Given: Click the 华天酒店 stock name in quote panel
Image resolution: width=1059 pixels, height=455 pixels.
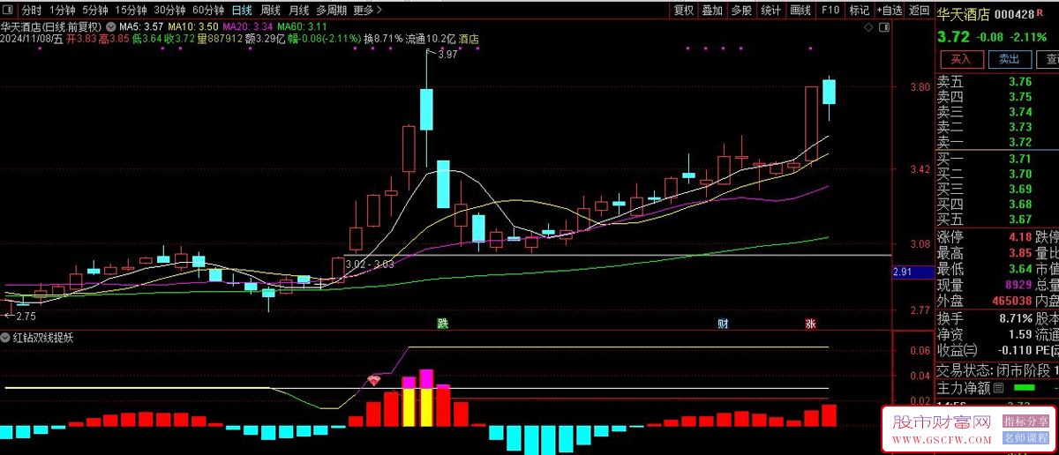Looking at the screenshot, I should (963, 14).
